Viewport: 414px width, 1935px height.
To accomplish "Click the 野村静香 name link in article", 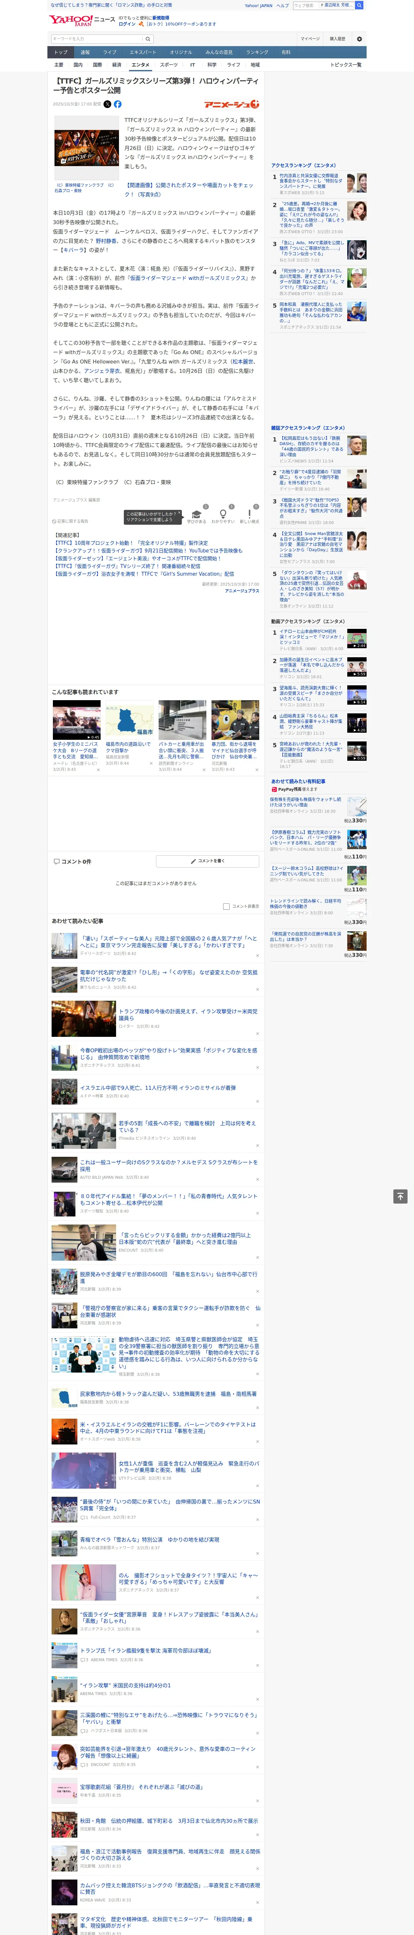I will point(106,241).
